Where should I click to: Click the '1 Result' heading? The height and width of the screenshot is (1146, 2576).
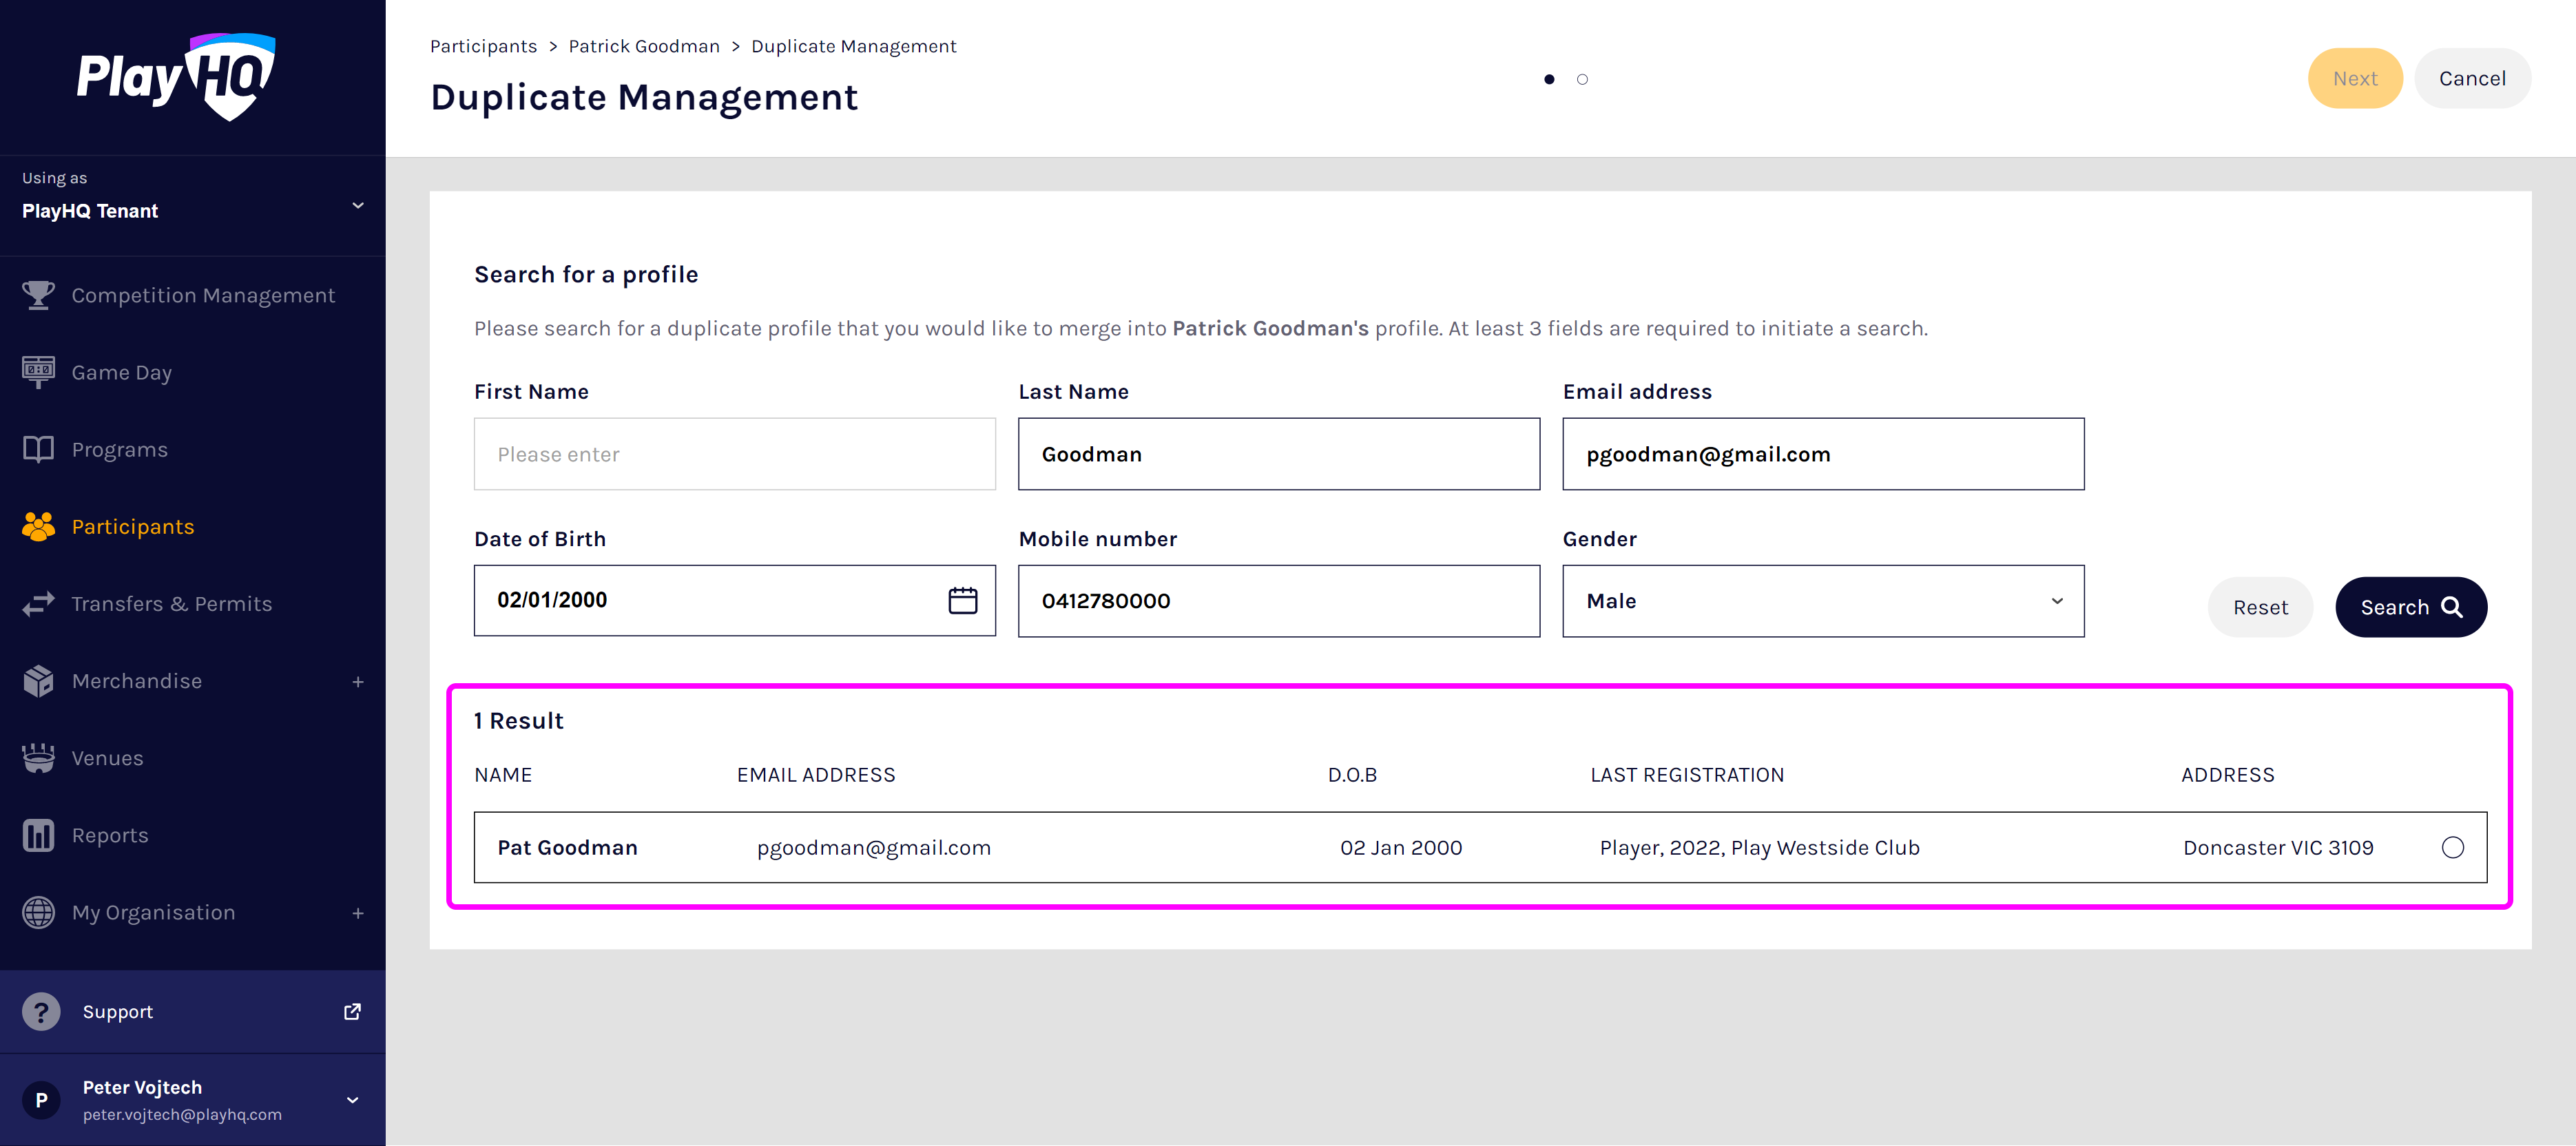coord(518,721)
